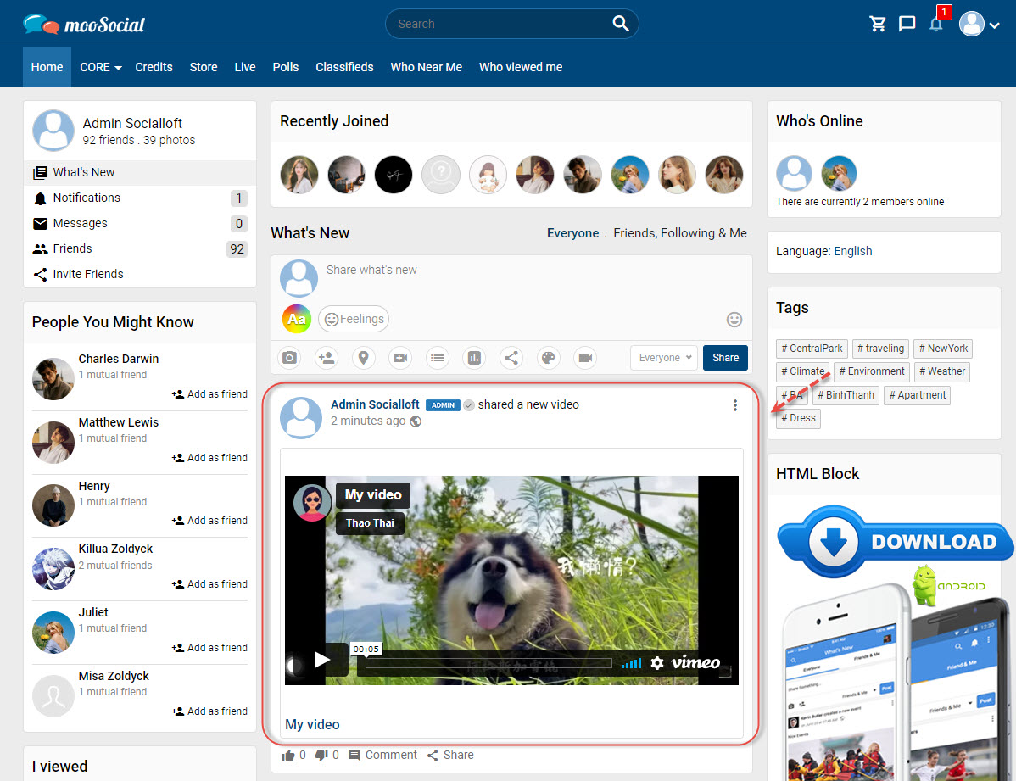Screen dimensions: 1016x781
Task: Click the Share post button
Action: 725,358
